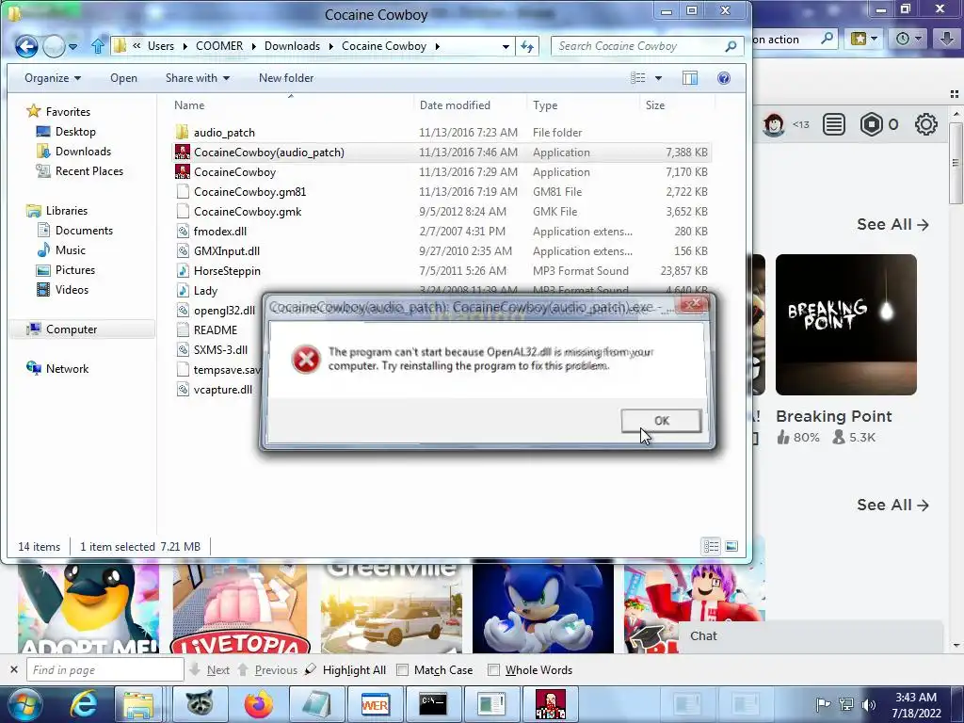Click Open in the Explorer toolbar
Viewport: 964px width, 723px height.
point(123,78)
